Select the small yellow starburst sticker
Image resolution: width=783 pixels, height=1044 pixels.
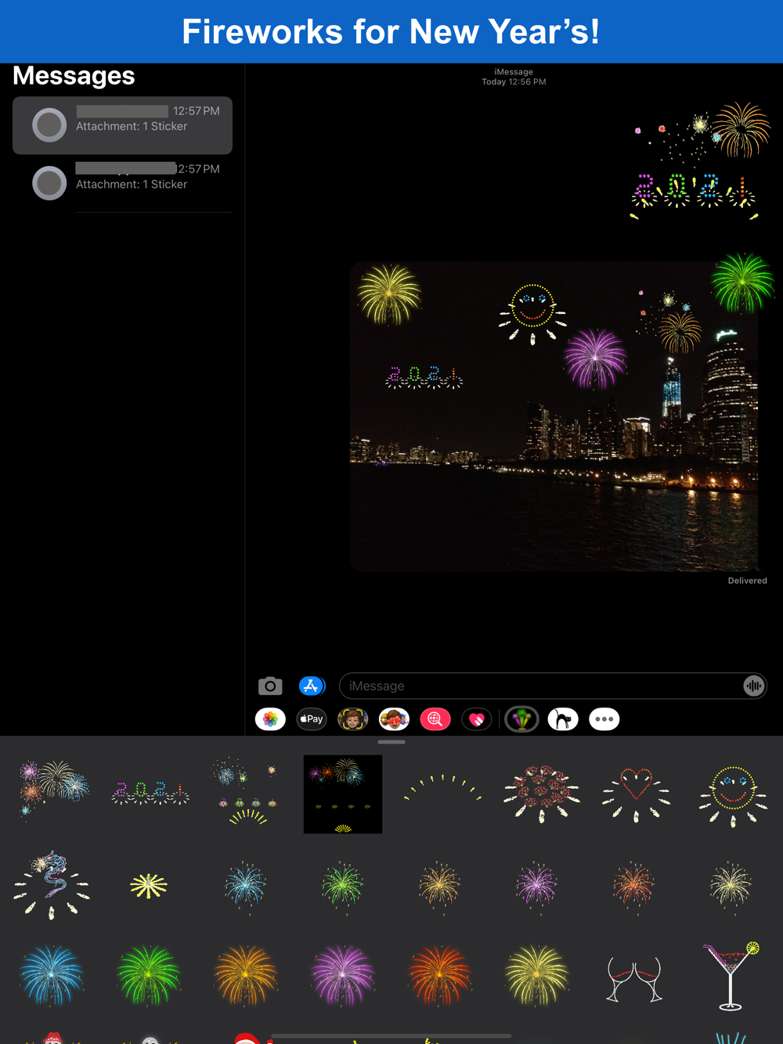(x=149, y=886)
